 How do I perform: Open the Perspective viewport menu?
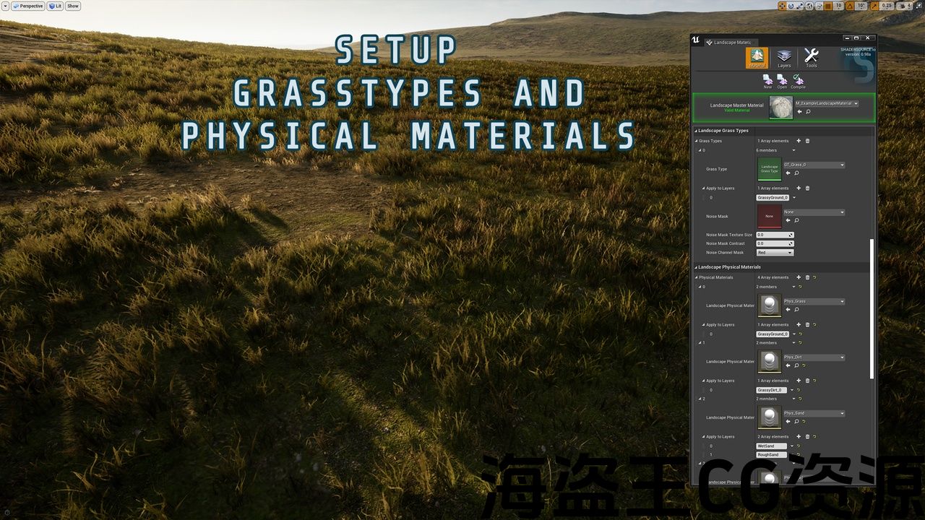click(x=28, y=6)
